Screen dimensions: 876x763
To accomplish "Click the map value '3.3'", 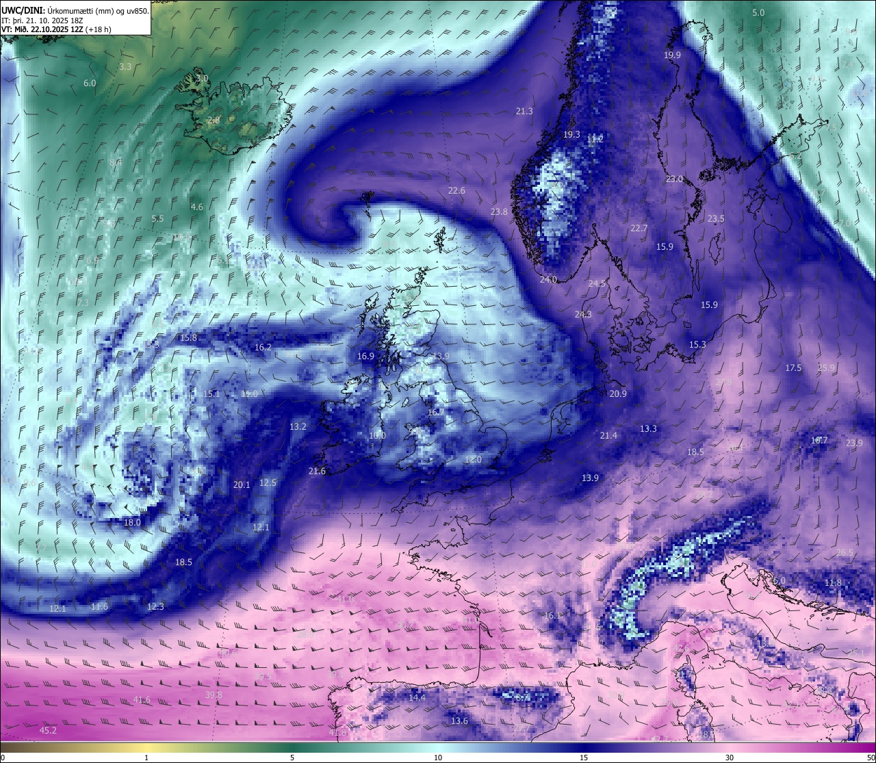I will (125, 66).
